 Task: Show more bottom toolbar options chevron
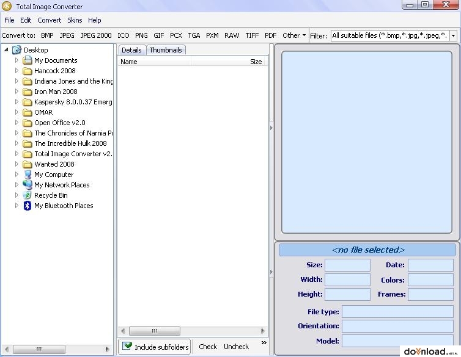[264, 342]
